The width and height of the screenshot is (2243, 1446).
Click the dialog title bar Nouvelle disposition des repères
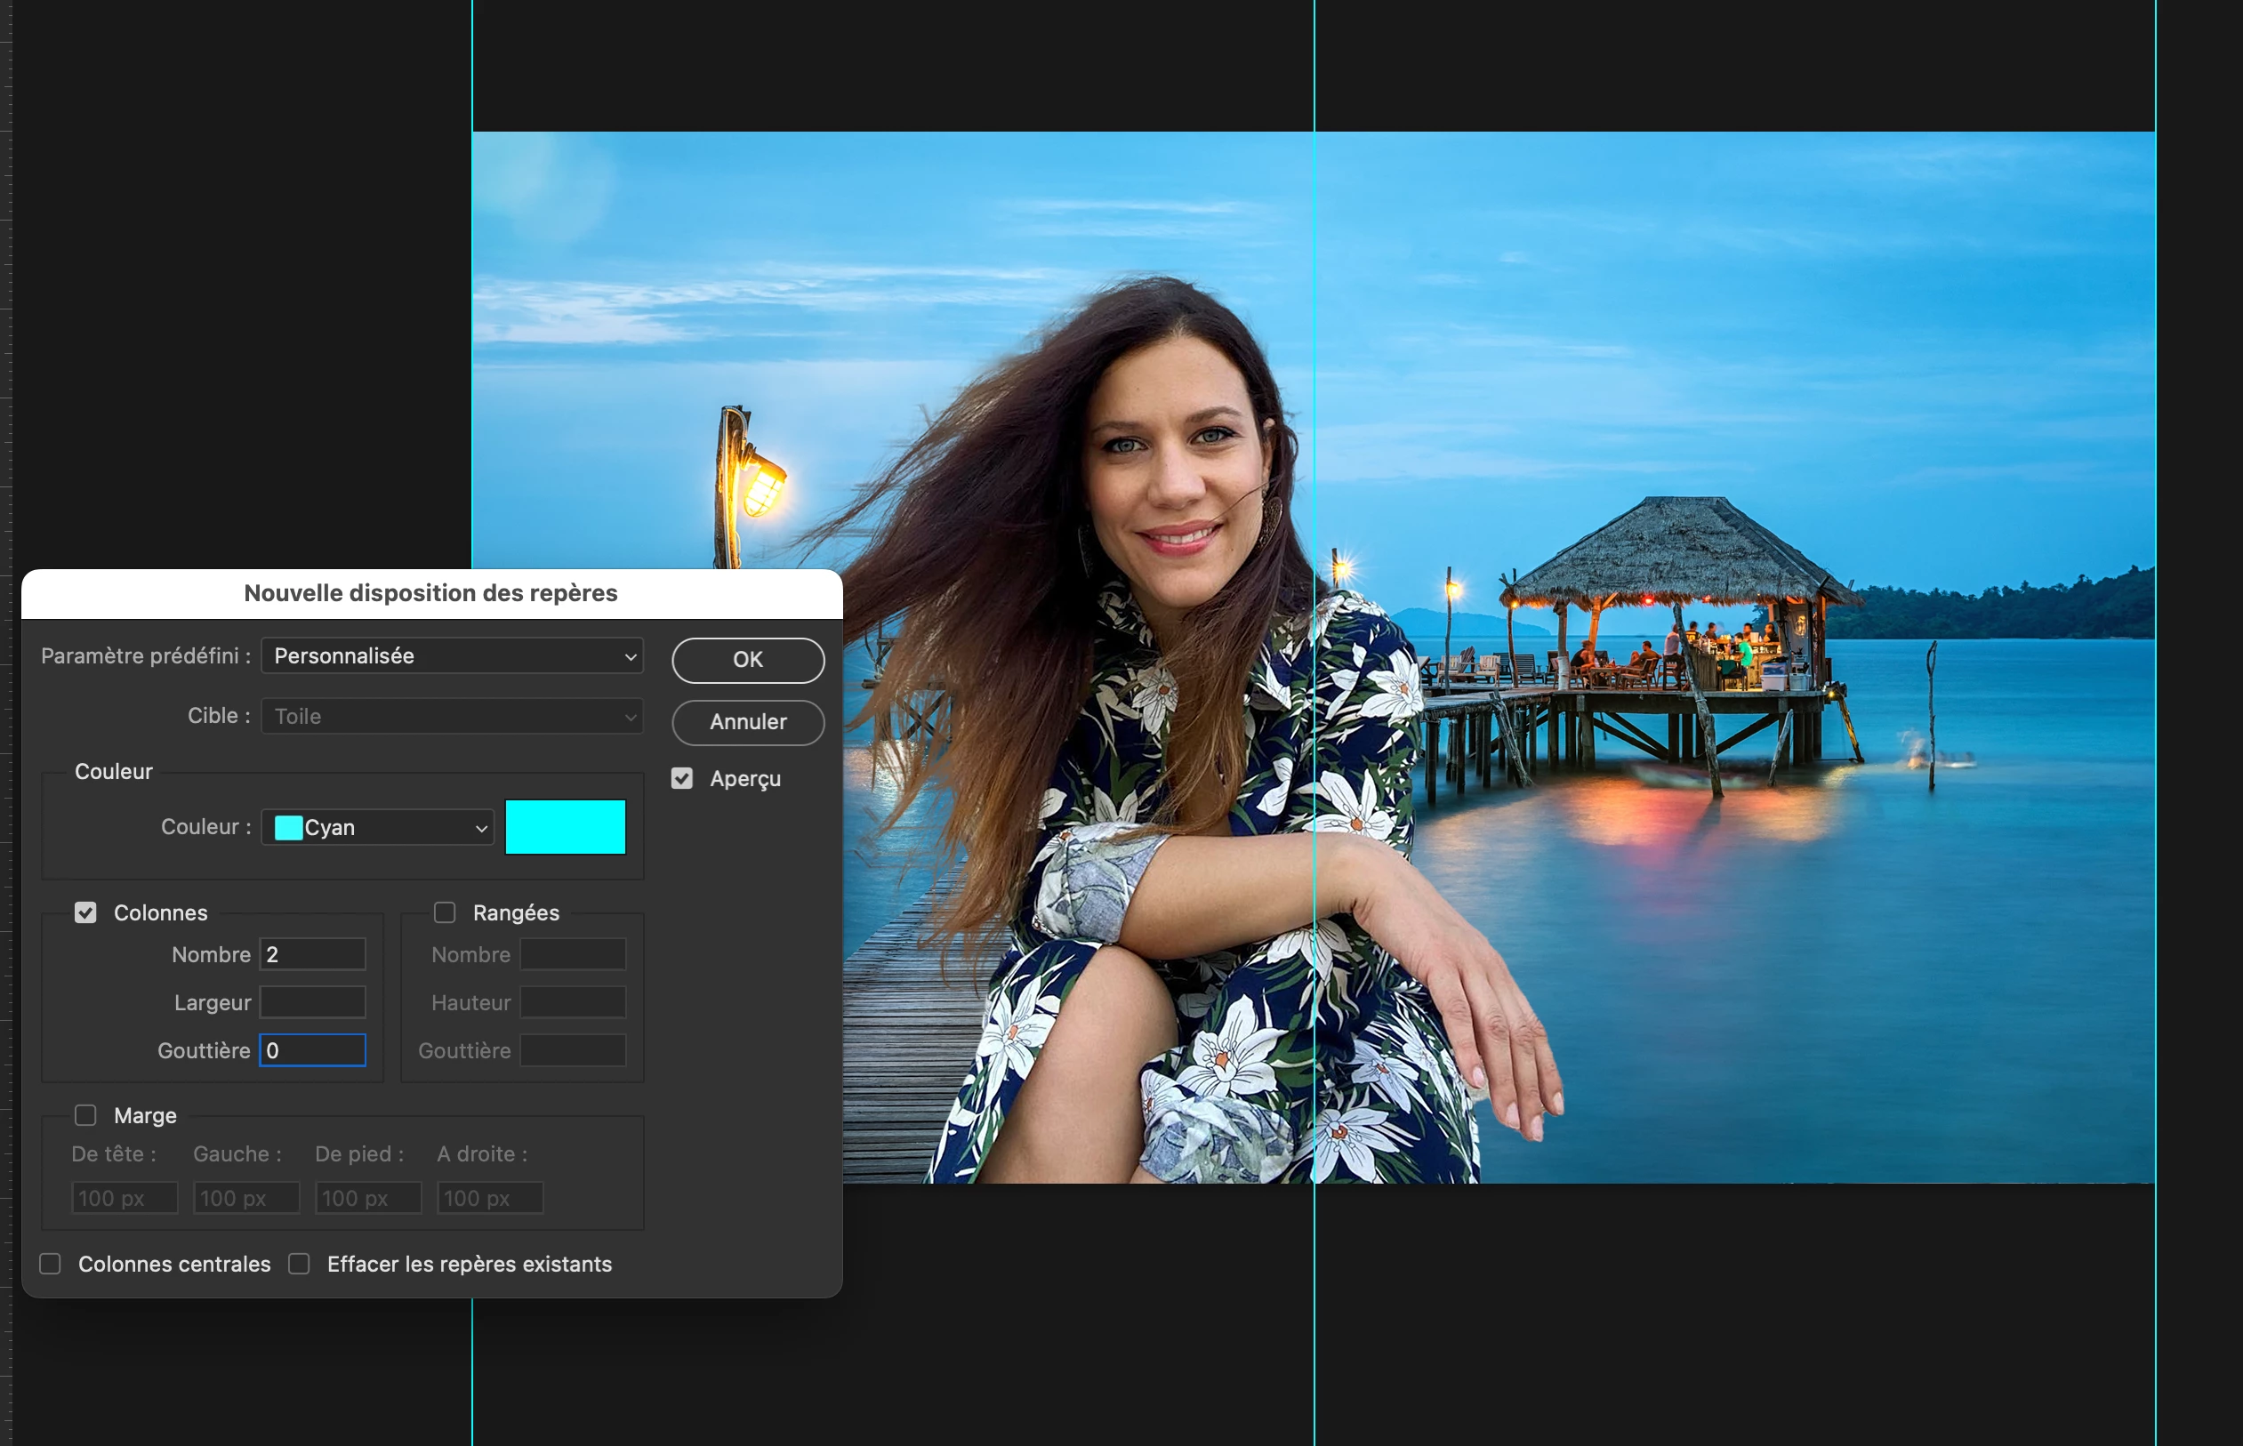click(x=431, y=593)
